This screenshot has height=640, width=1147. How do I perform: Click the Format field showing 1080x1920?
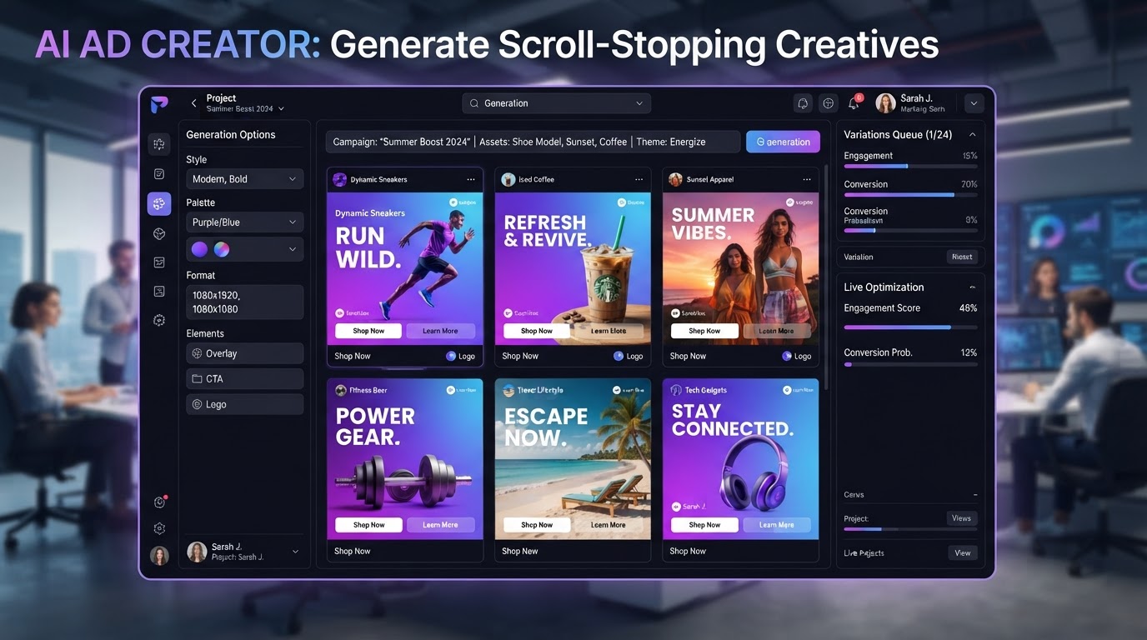(244, 302)
